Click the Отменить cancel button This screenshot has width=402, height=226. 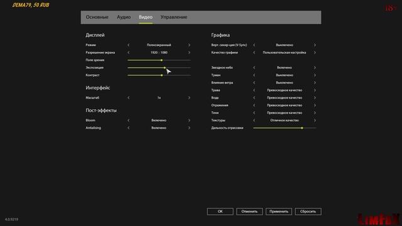249,212
